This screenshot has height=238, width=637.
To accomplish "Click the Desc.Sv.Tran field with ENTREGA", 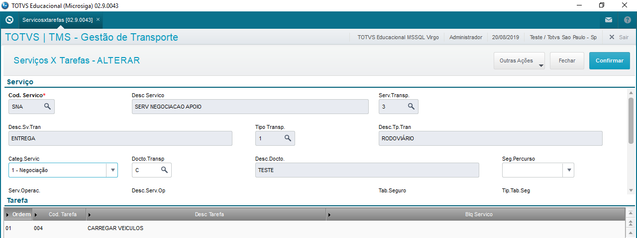I will [120, 138].
